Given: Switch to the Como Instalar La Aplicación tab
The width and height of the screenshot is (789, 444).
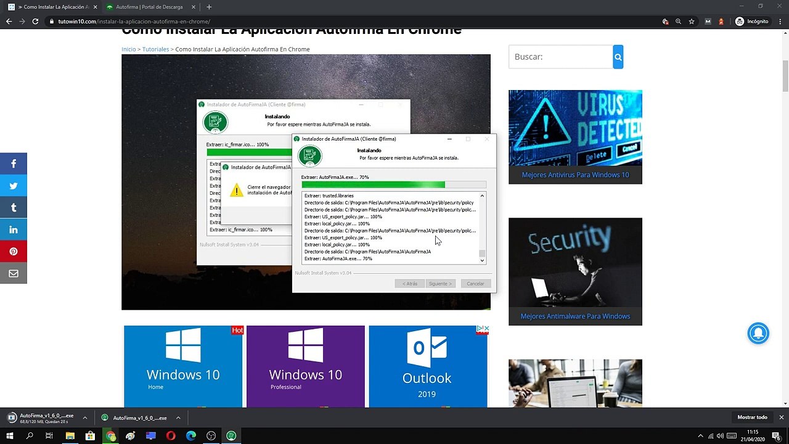Looking at the screenshot, I should pos(52,7).
